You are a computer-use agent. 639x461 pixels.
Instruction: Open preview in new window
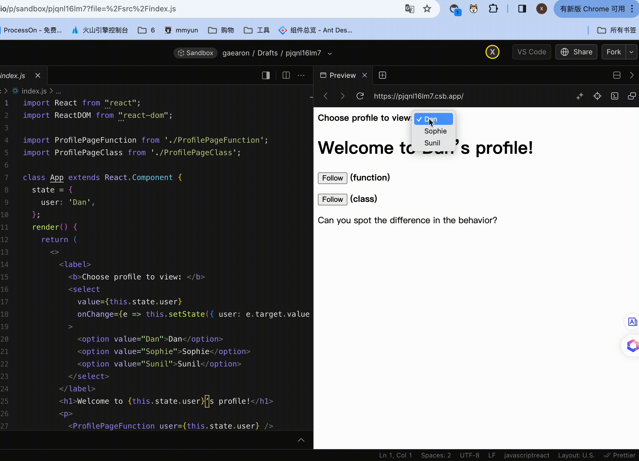632,96
